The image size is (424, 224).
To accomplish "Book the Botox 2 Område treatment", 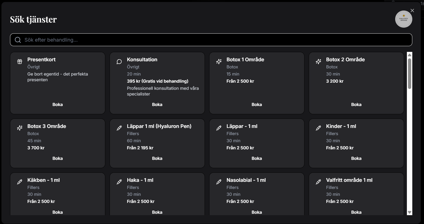I will coord(356,105).
